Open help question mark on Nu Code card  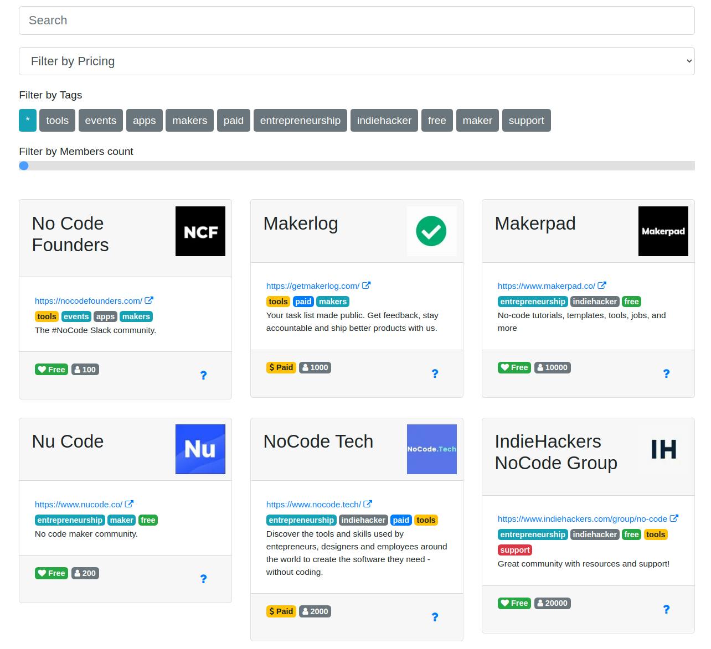click(203, 579)
